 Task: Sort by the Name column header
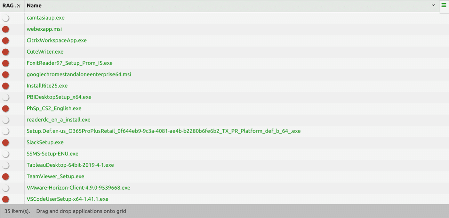click(x=34, y=5)
